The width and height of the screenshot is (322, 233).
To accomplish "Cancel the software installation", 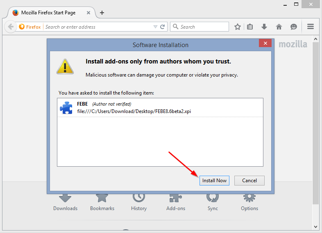I will click(x=249, y=181).
